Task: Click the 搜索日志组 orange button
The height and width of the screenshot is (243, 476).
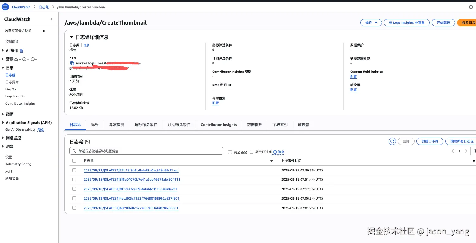Action: click(466, 22)
